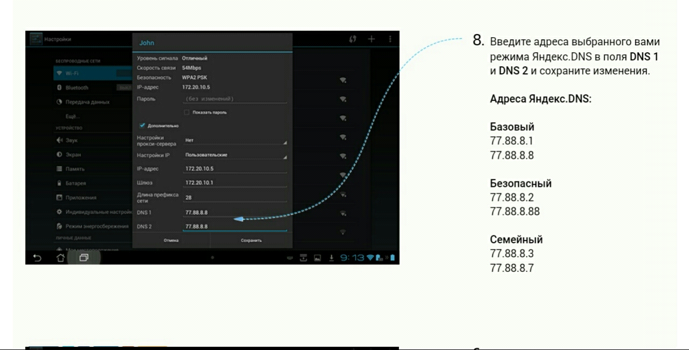
Task: Click the Приложения apps icon
Action: pos(60,198)
